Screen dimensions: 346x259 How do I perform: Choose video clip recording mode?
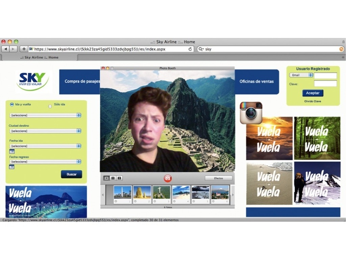119,178
